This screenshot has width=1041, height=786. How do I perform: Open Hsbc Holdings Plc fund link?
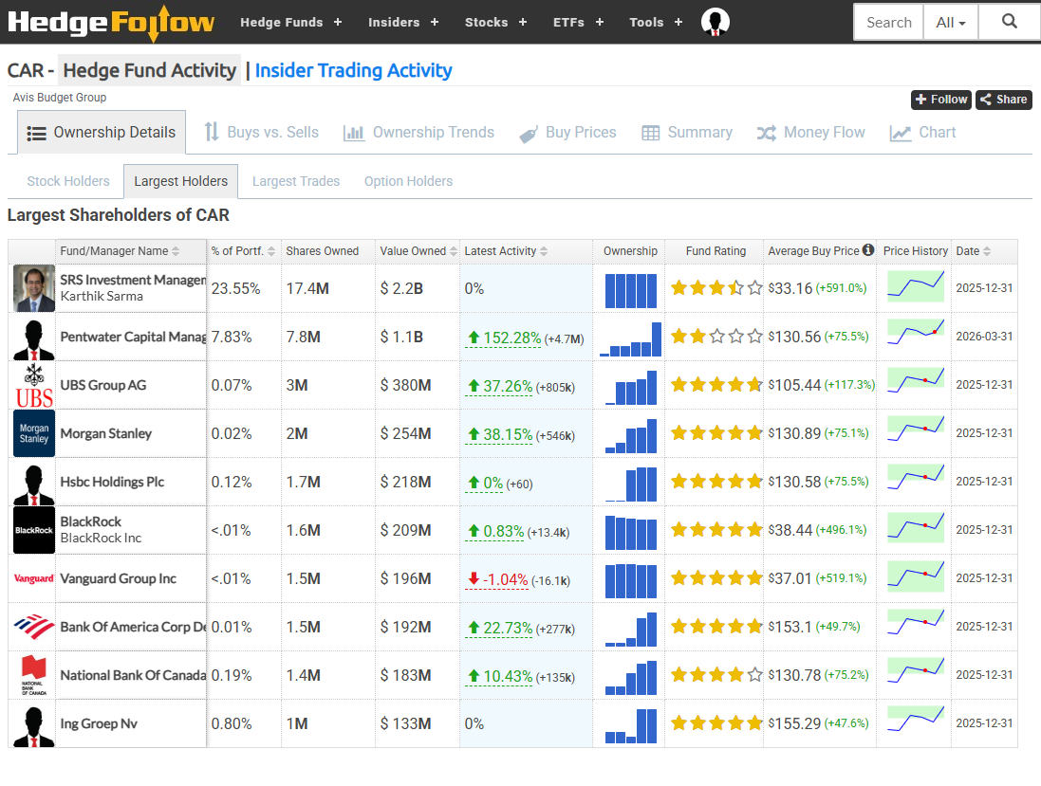pyautogui.click(x=112, y=483)
